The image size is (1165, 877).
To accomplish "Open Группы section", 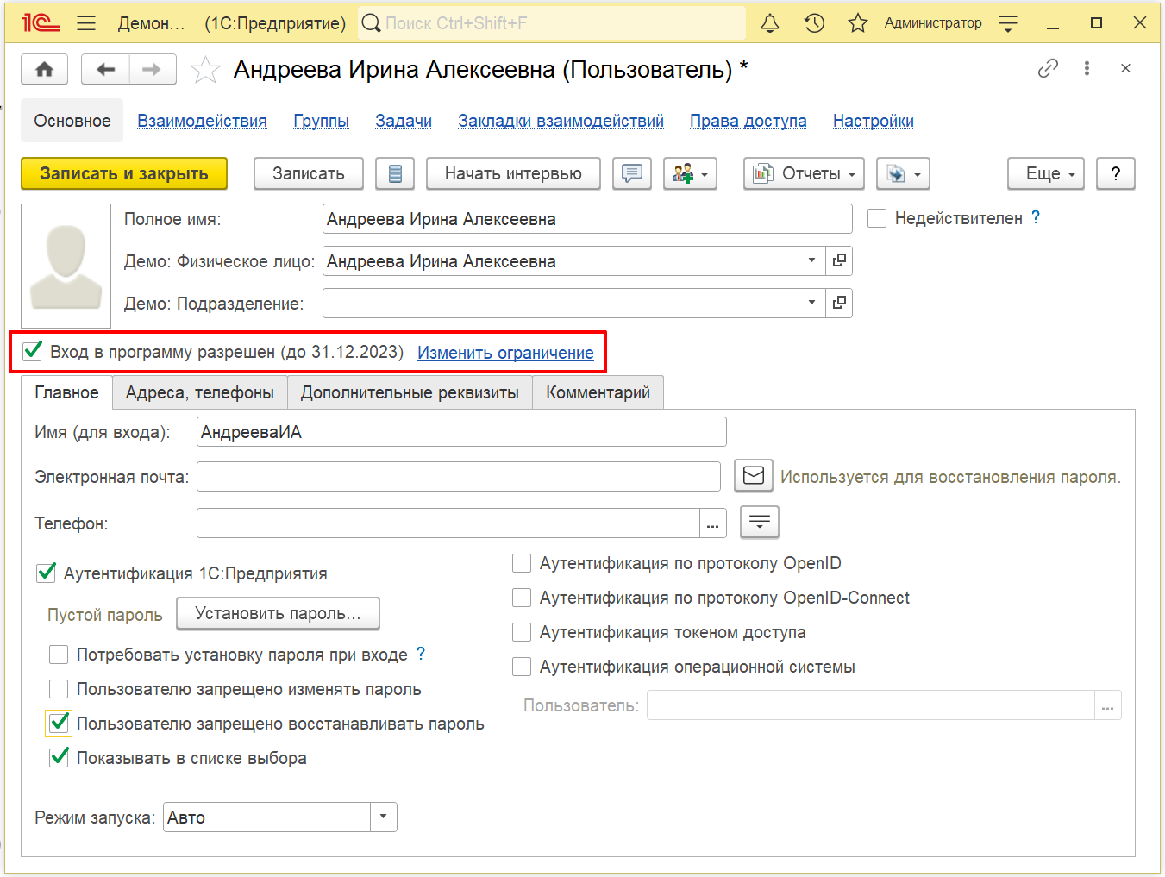I will (321, 121).
